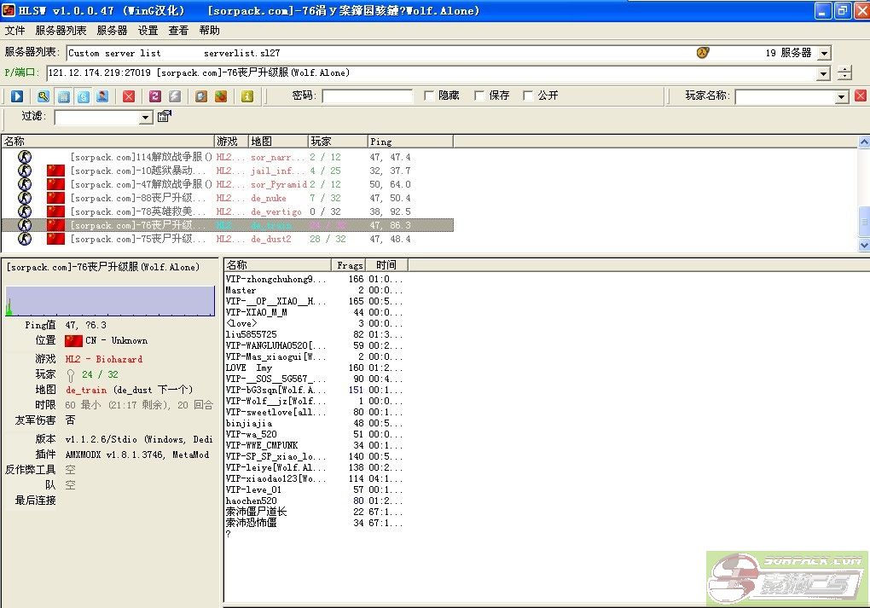Select player binjiajia in player list
This screenshot has width=870, height=608.
248,423
